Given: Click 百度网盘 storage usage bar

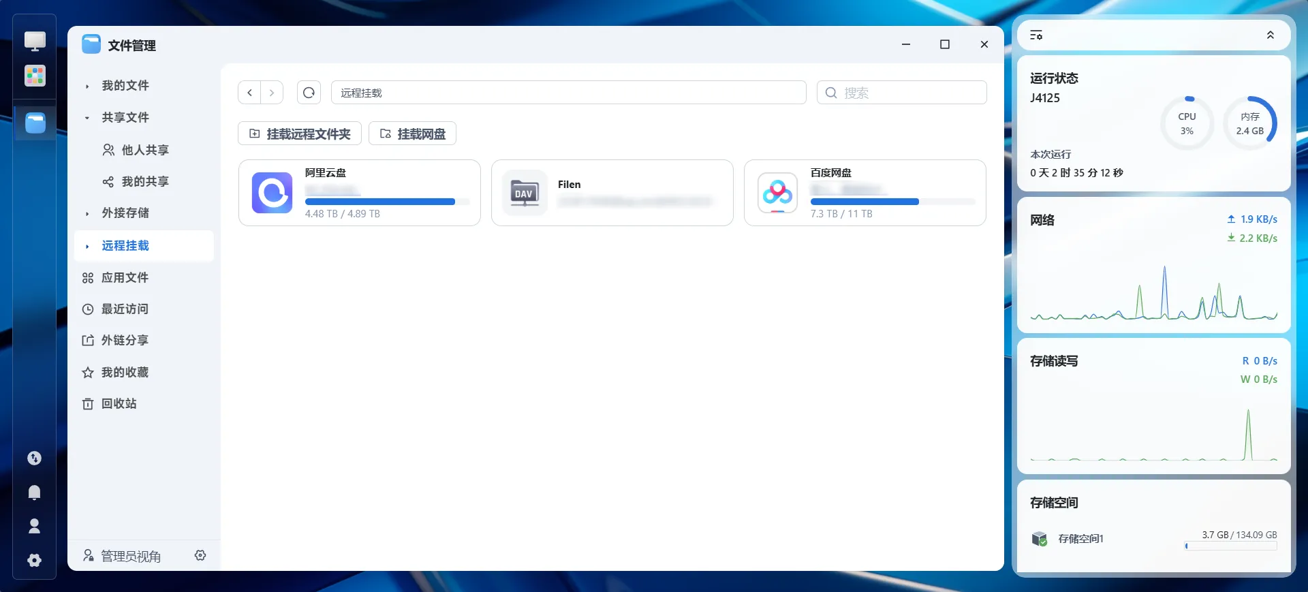Looking at the screenshot, I should click(x=893, y=202).
